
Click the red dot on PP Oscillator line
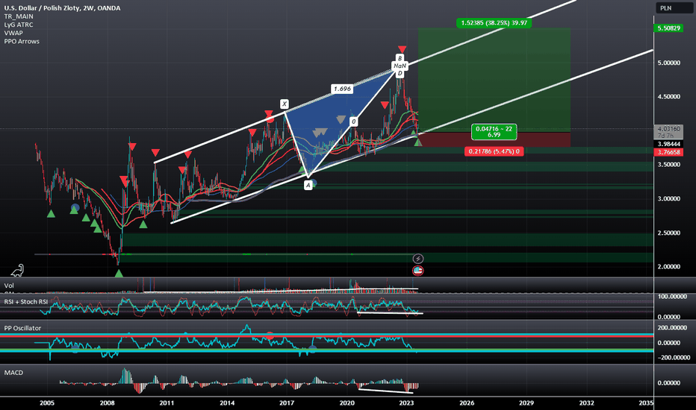(270, 335)
